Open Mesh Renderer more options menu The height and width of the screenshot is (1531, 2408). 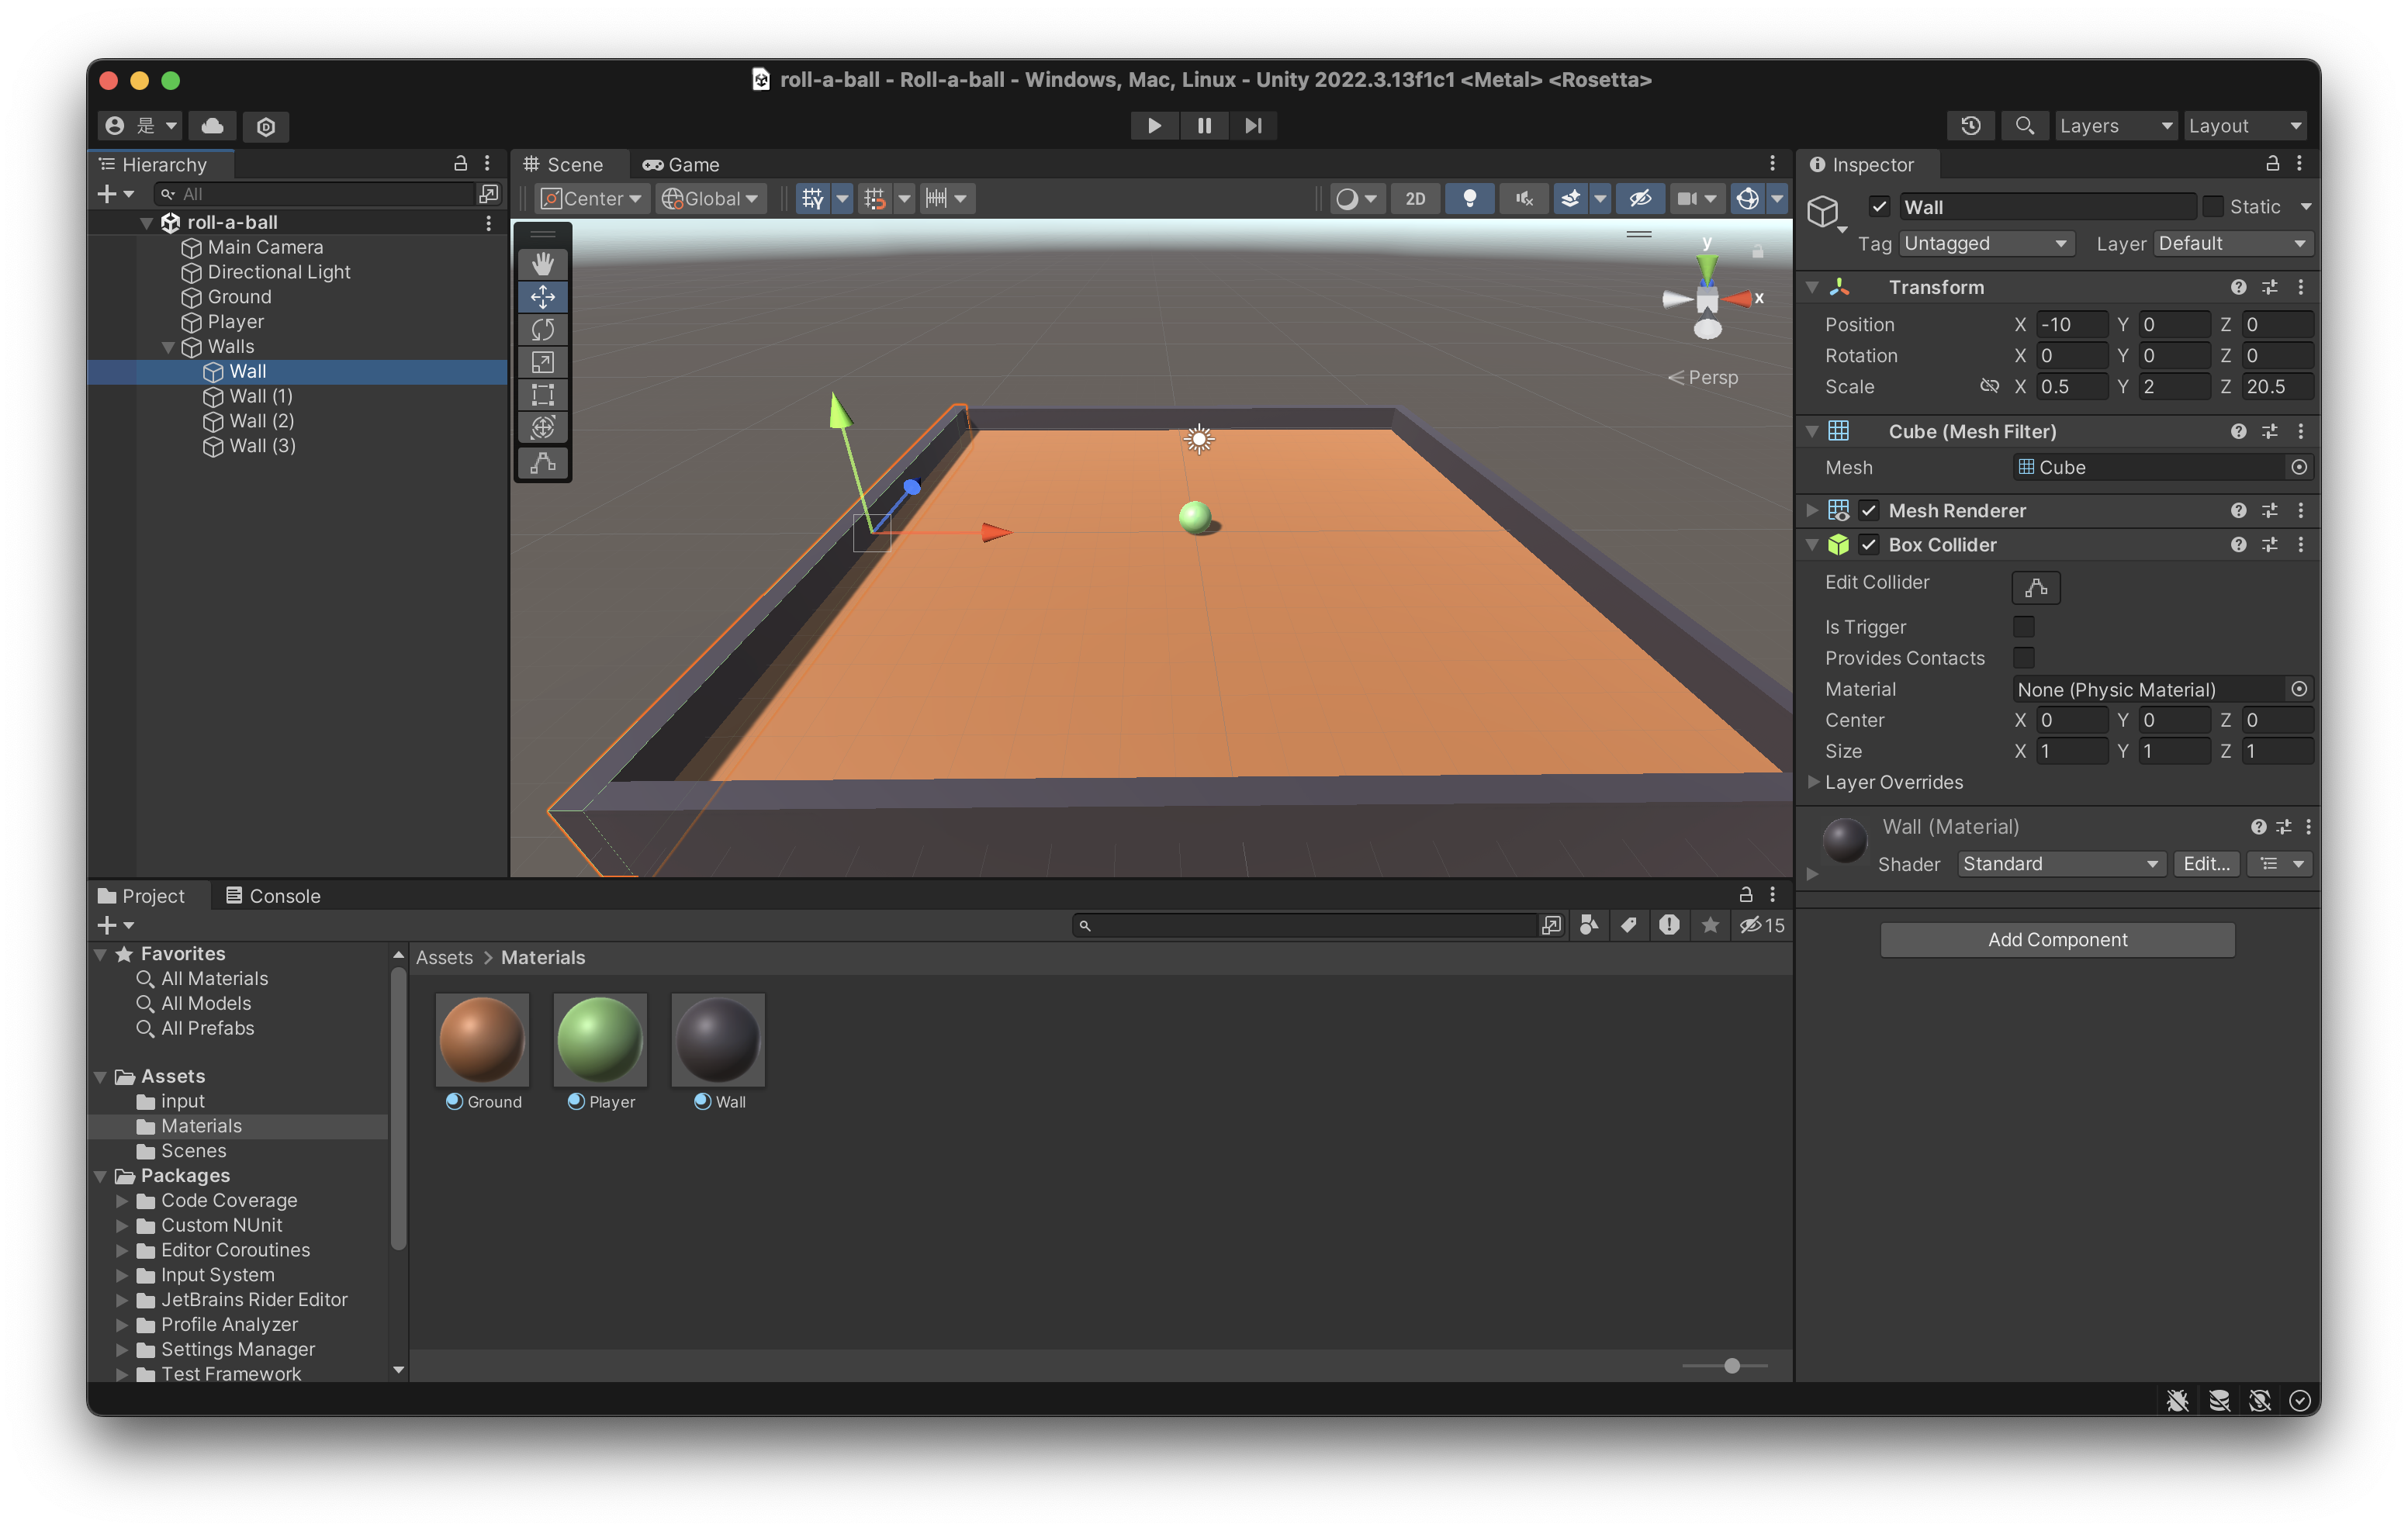click(x=2301, y=511)
